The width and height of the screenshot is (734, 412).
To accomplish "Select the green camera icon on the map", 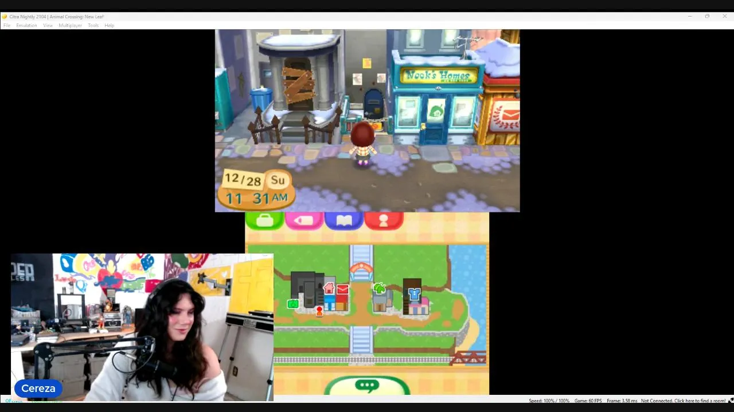I will coord(293,304).
